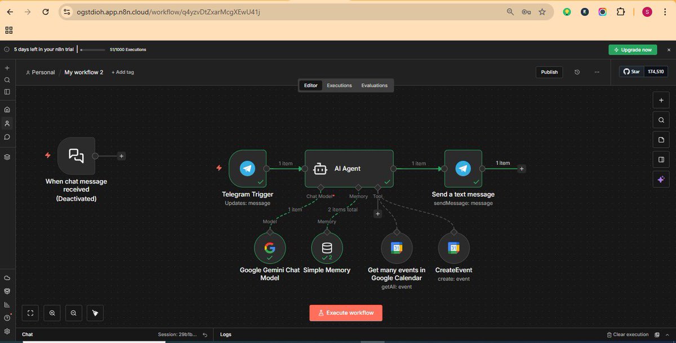Viewport: 676px width, 343px height.
Task: Open the help icon in left sidebar
Action: click(7, 318)
